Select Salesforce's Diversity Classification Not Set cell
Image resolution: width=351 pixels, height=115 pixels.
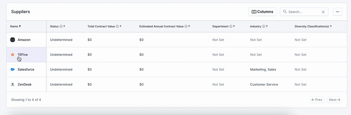[x=300, y=70]
